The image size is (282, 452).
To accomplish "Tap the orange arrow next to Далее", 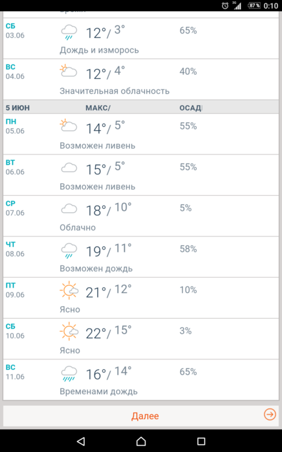I will coord(270,415).
